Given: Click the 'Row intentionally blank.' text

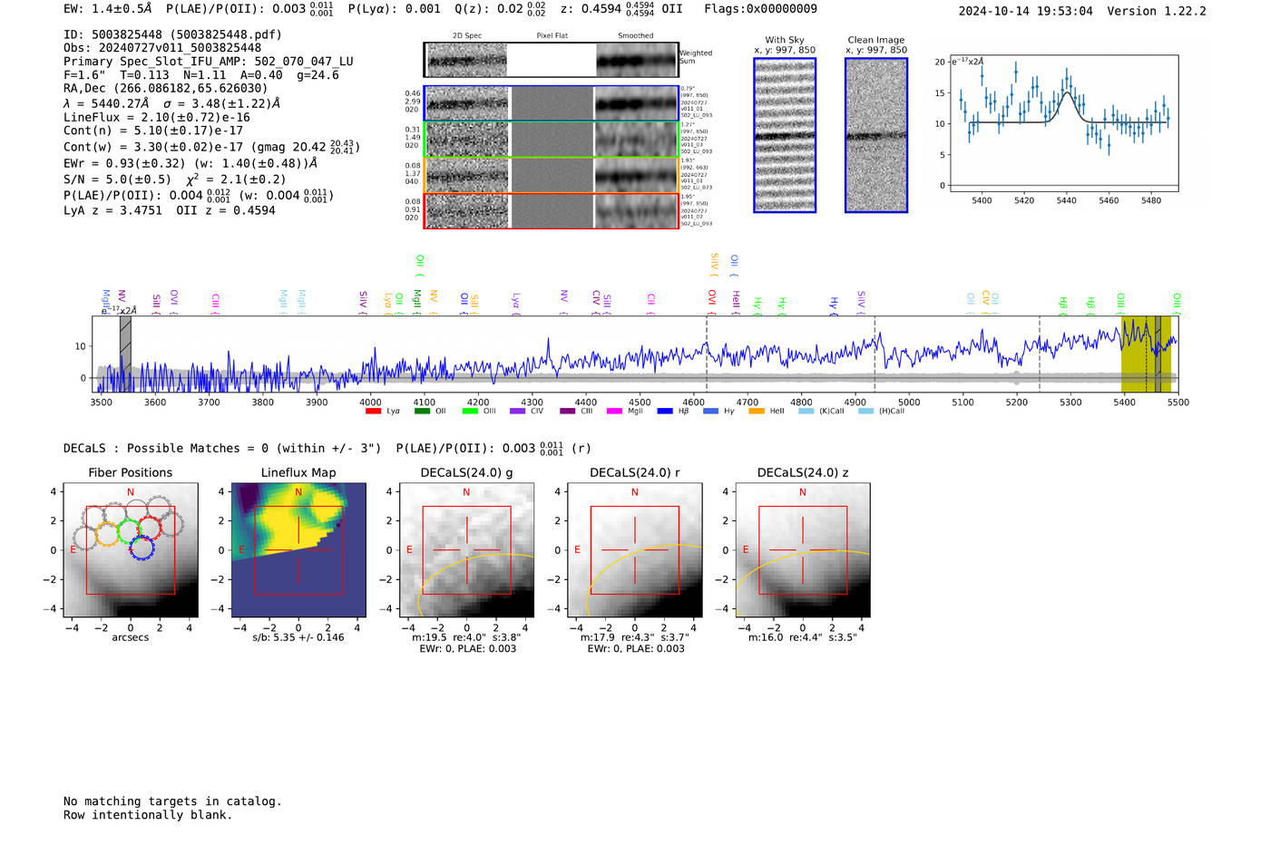Looking at the screenshot, I should pos(148,815).
